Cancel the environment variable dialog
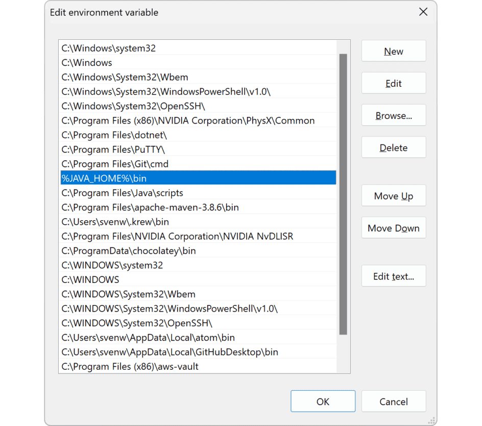Viewport: 482px width, 426px height. 393,401
